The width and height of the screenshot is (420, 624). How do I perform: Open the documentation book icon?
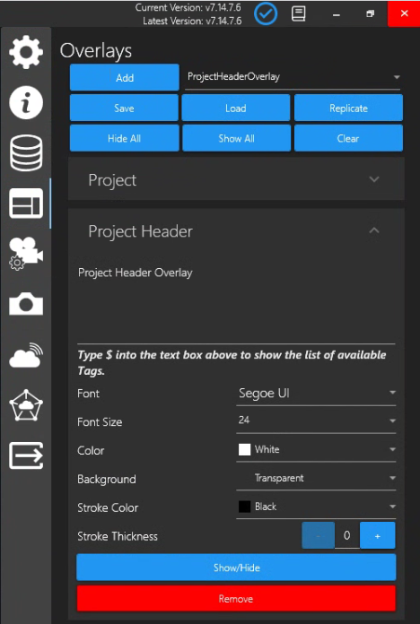(299, 14)
